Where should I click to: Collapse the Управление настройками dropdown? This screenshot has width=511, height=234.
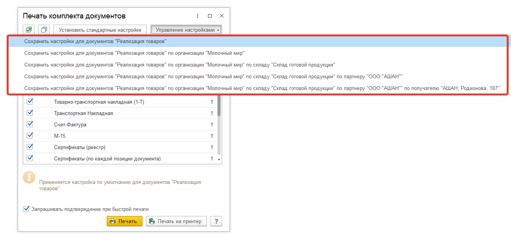[186, 30]
